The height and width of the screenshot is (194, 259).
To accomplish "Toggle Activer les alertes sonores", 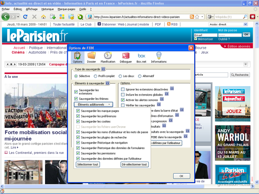I will coord(123,100).
